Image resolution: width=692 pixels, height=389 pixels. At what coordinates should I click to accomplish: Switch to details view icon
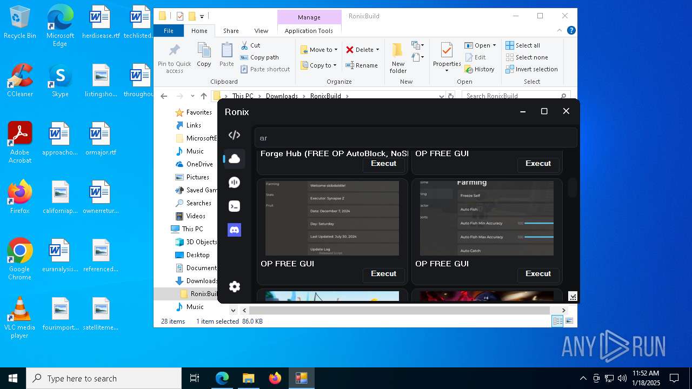pyautogui.click(x=557, y=321)
